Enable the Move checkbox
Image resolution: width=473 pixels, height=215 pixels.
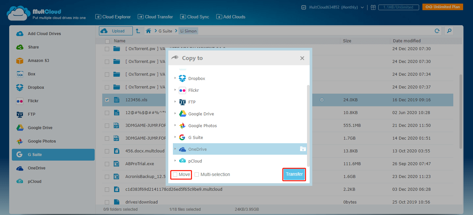175,175
